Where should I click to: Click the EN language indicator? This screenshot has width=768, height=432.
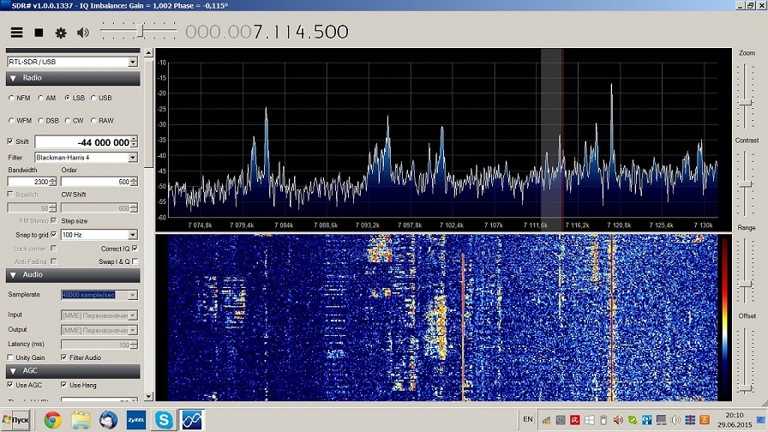527,419
